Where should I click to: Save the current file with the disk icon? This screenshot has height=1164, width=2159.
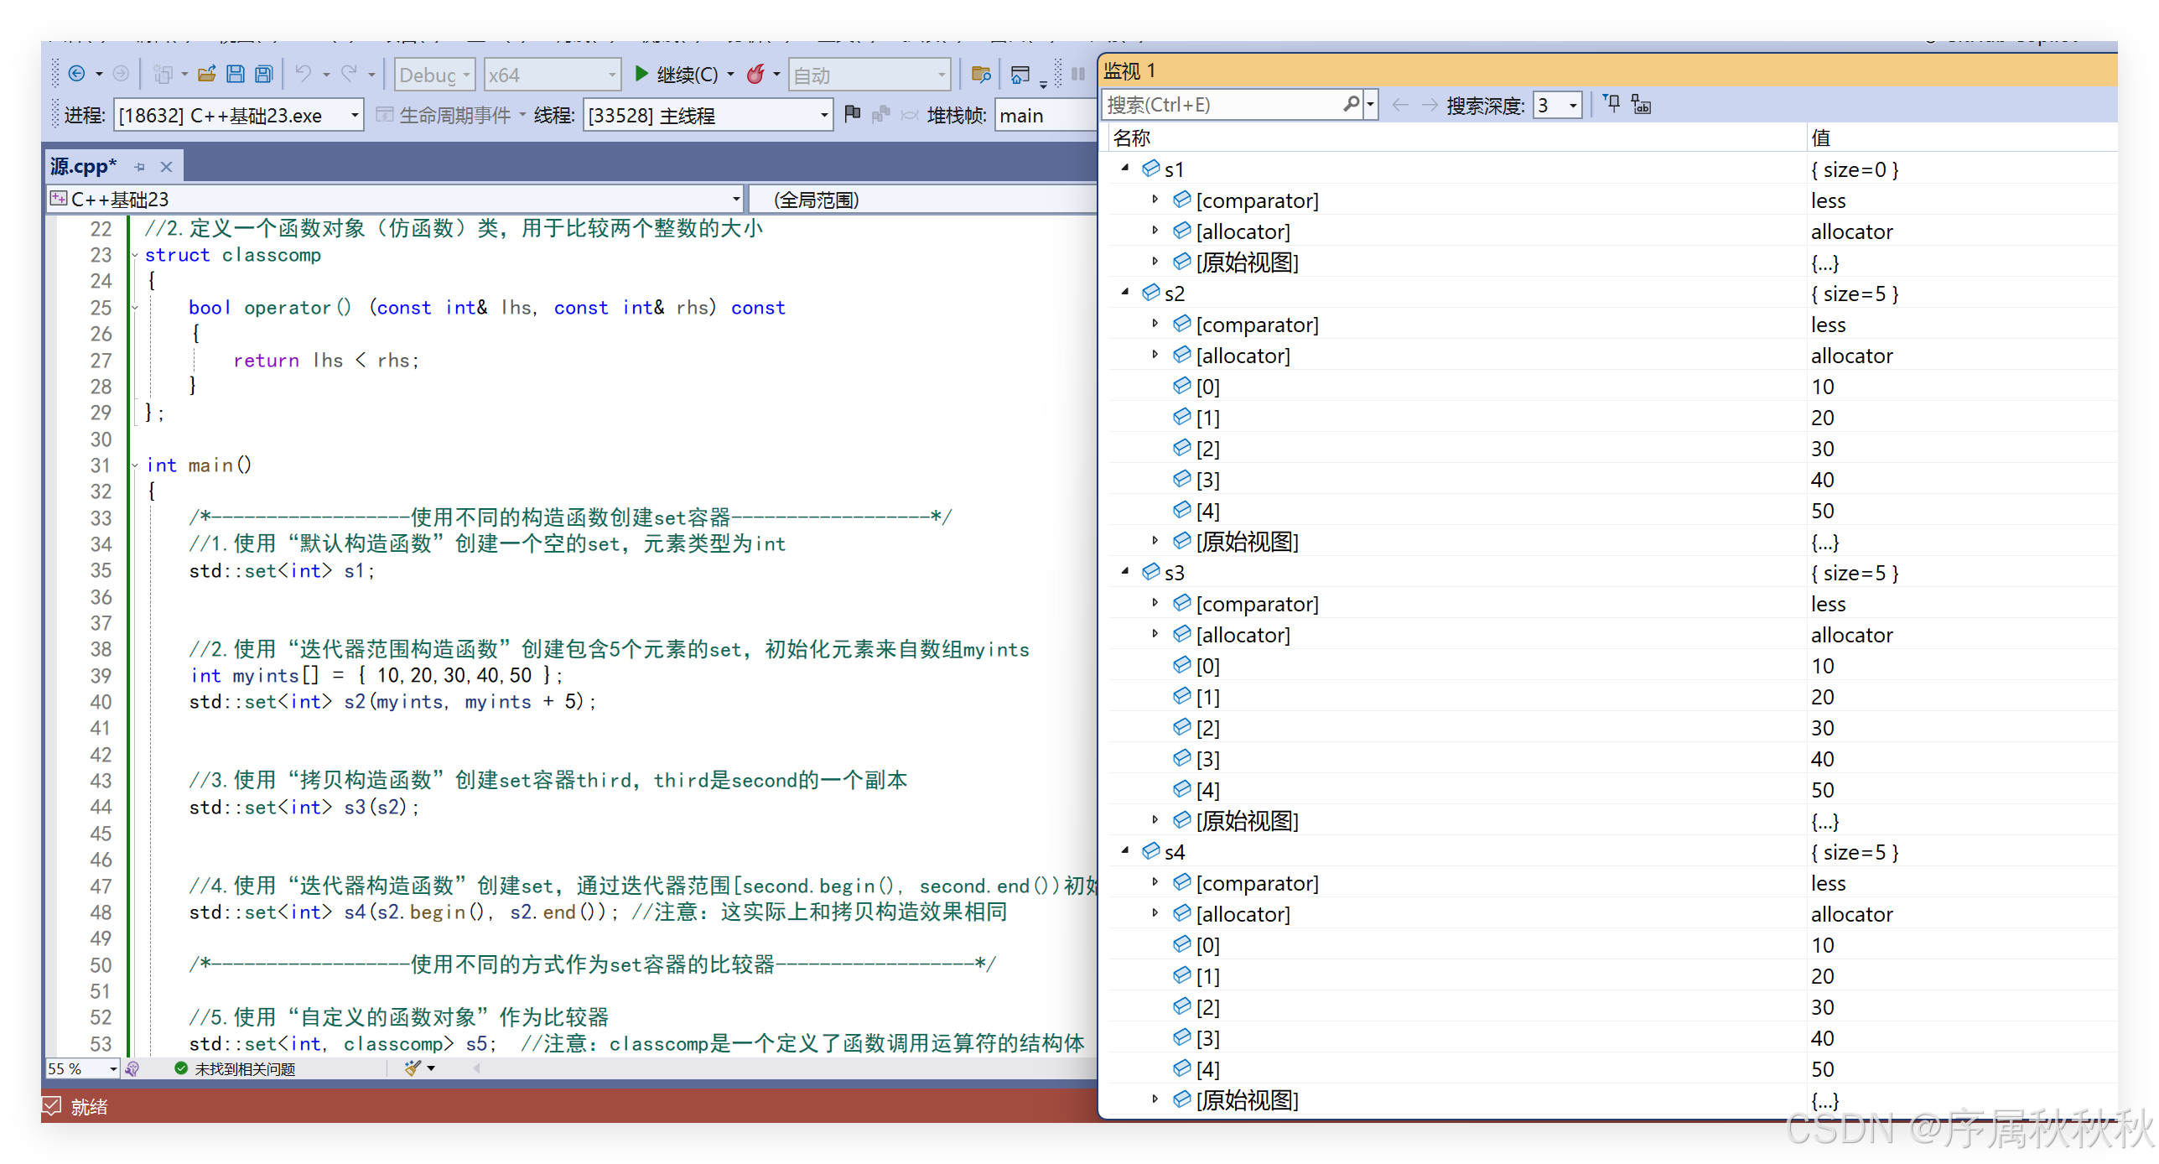pyautogui.click(x=236, y=74)
